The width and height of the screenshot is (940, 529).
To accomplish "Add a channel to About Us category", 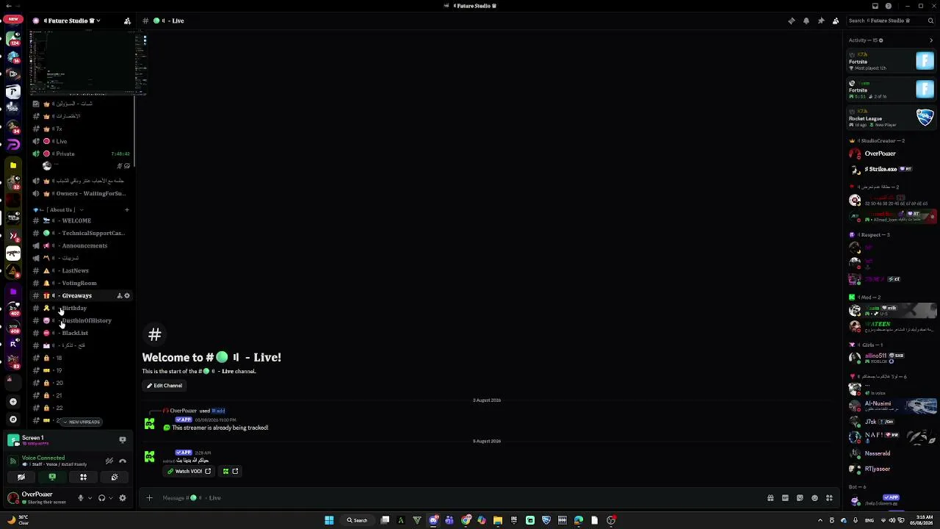I will pos(126,210).
